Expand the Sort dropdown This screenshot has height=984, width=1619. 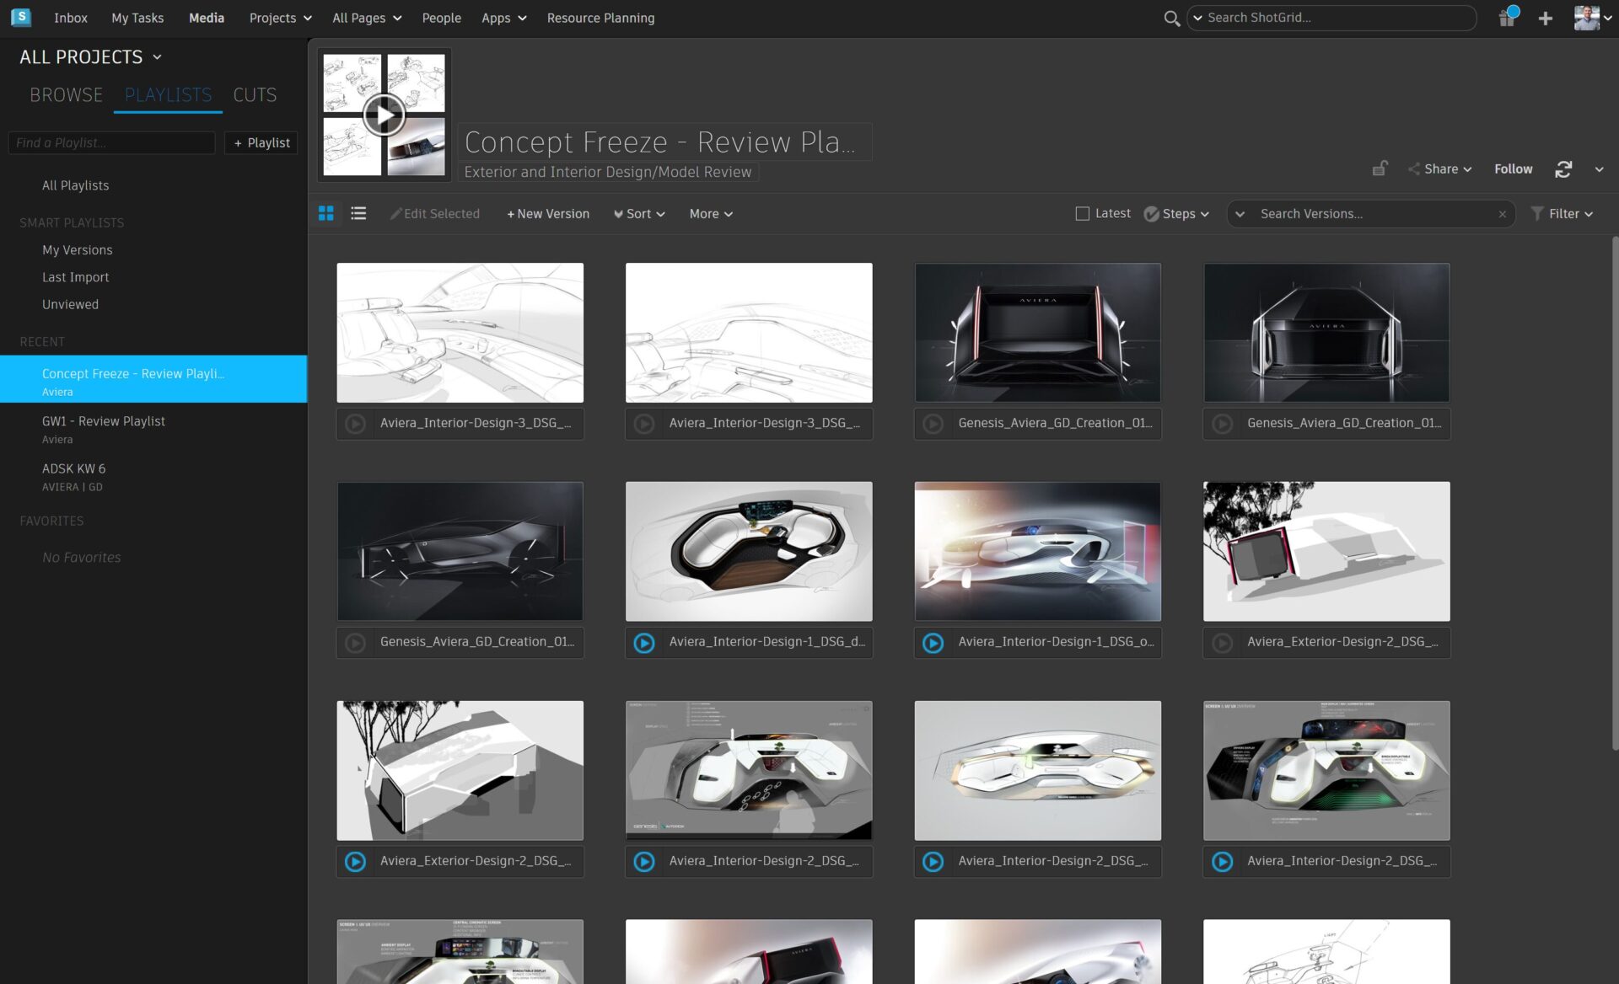(x=639, y=214)
